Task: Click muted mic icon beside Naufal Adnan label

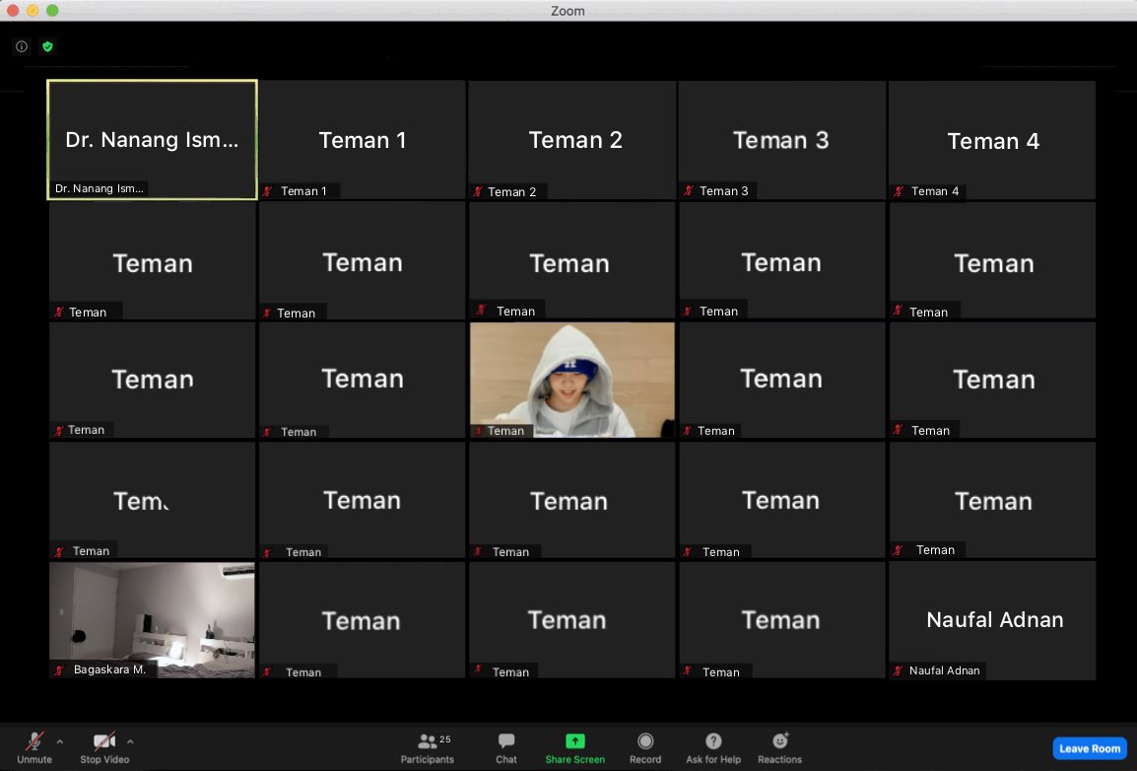Action: click(898, 670)
